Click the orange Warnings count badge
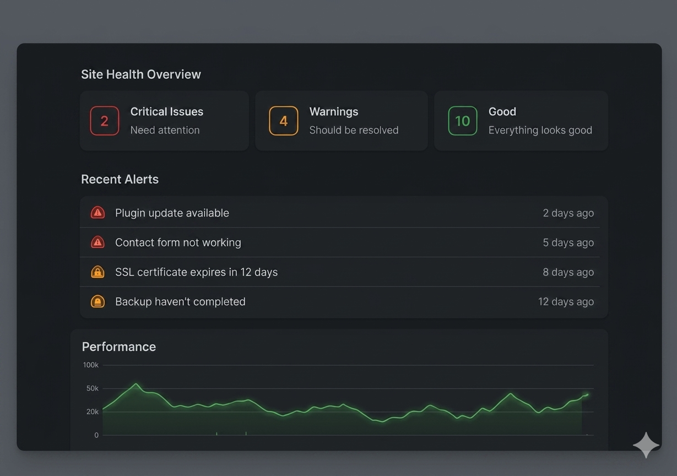677x476 pixels. click(284, 121)
